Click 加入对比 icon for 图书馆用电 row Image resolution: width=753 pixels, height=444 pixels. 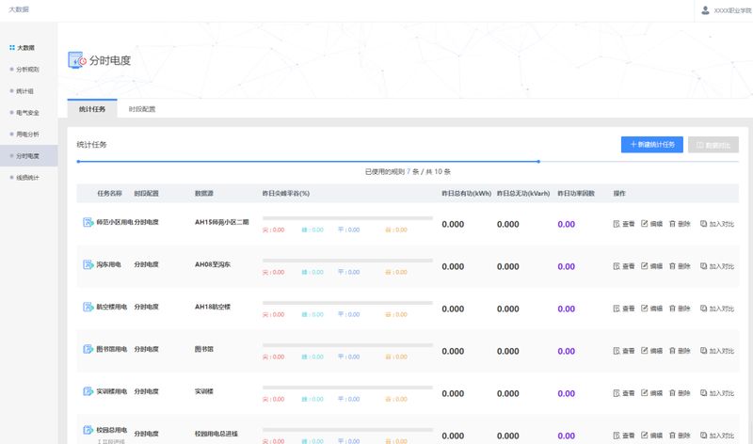click(x=703, y=351)
